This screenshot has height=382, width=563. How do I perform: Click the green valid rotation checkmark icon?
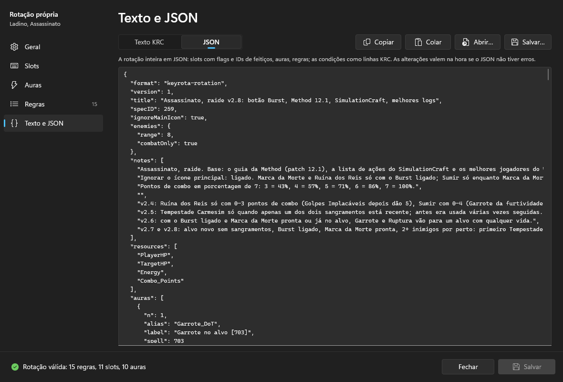pyautogui.click(x=15, y=367)
